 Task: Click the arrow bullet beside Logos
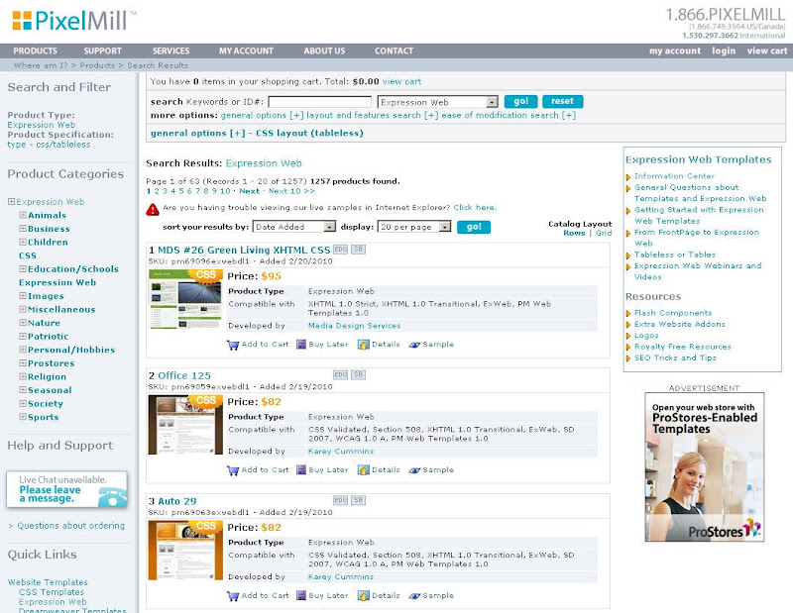point(628,336)
